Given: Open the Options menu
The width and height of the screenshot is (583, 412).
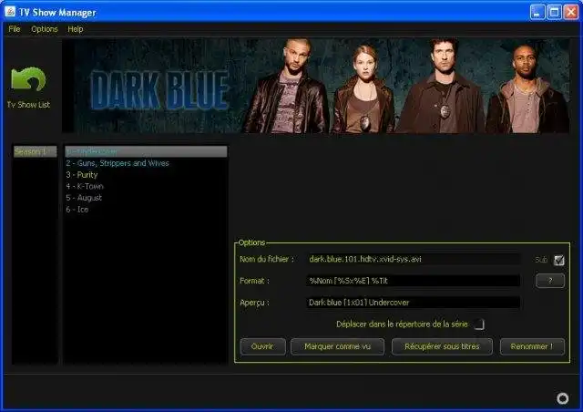Looking at the screenshot, I should coord(45,29).
